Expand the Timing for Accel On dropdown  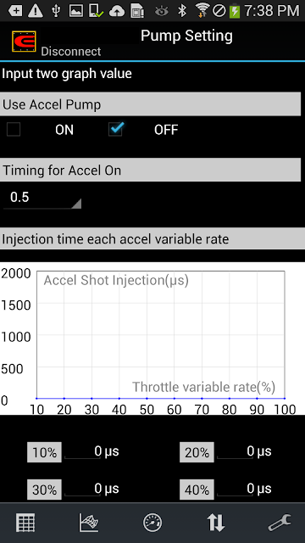[x=42, y=198]
